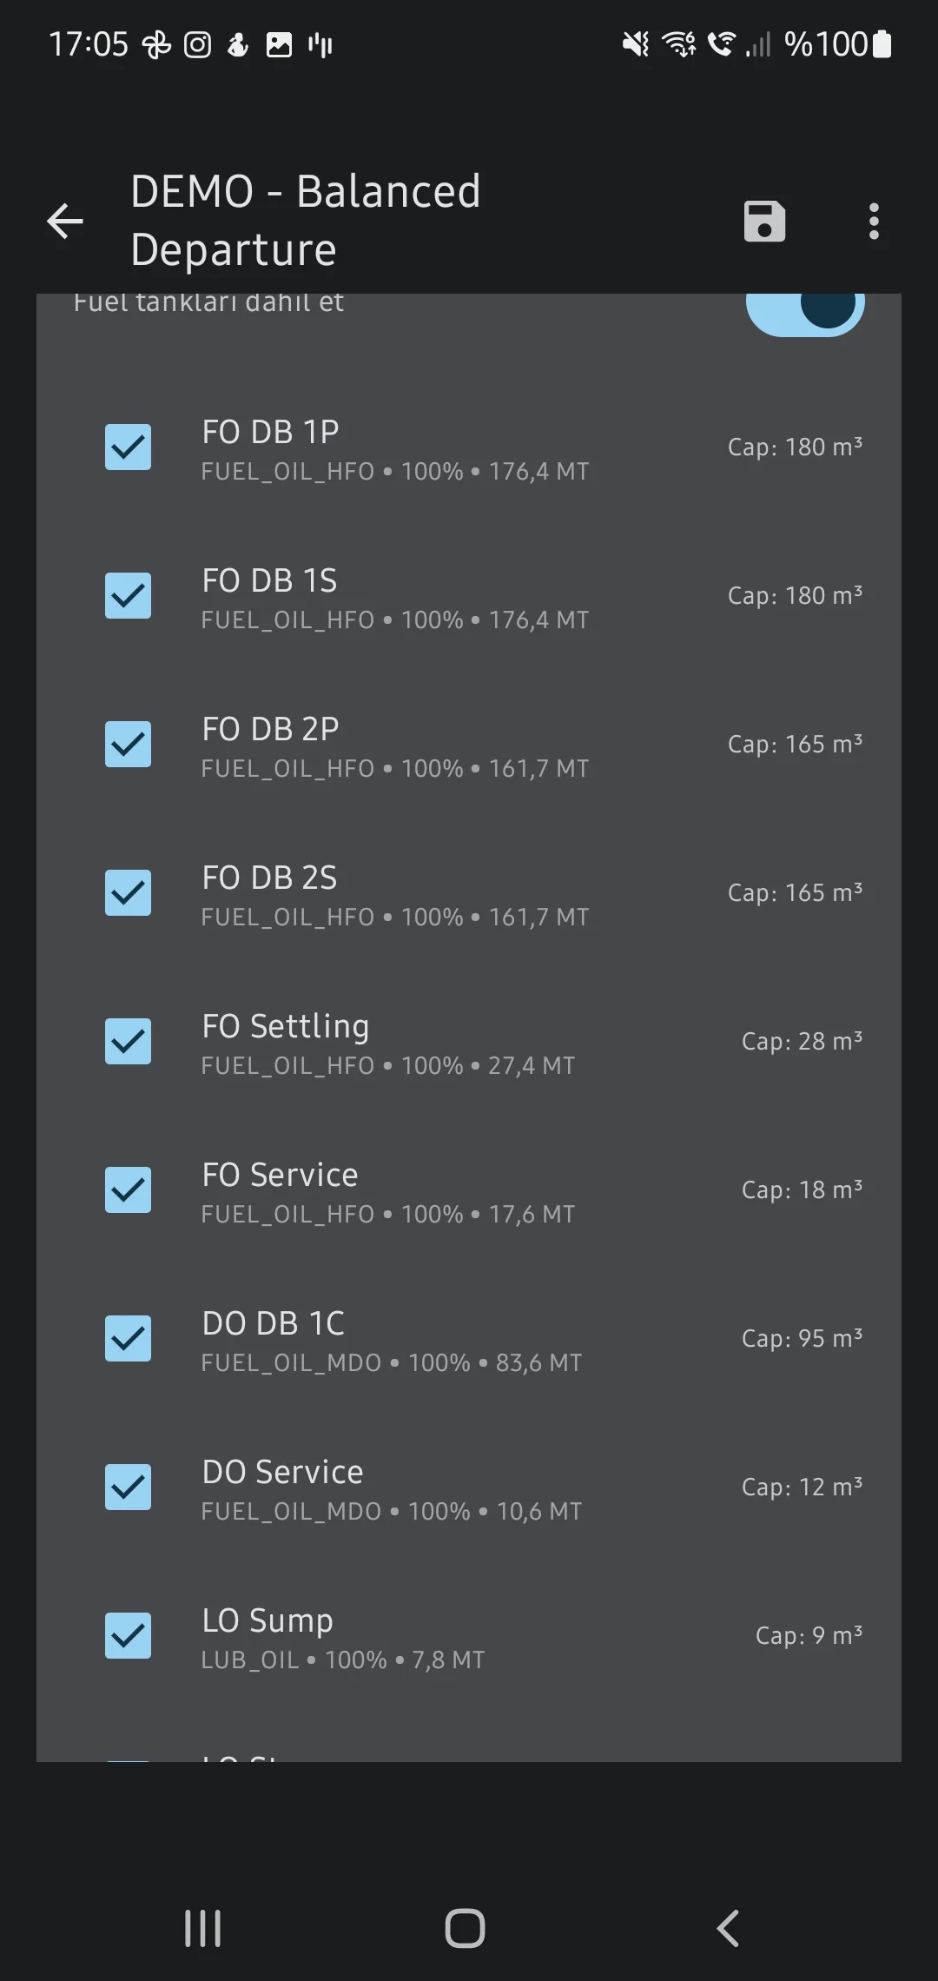Go back using the header arrow
Screen dimensions: 938x1981
tap(65, 221)
